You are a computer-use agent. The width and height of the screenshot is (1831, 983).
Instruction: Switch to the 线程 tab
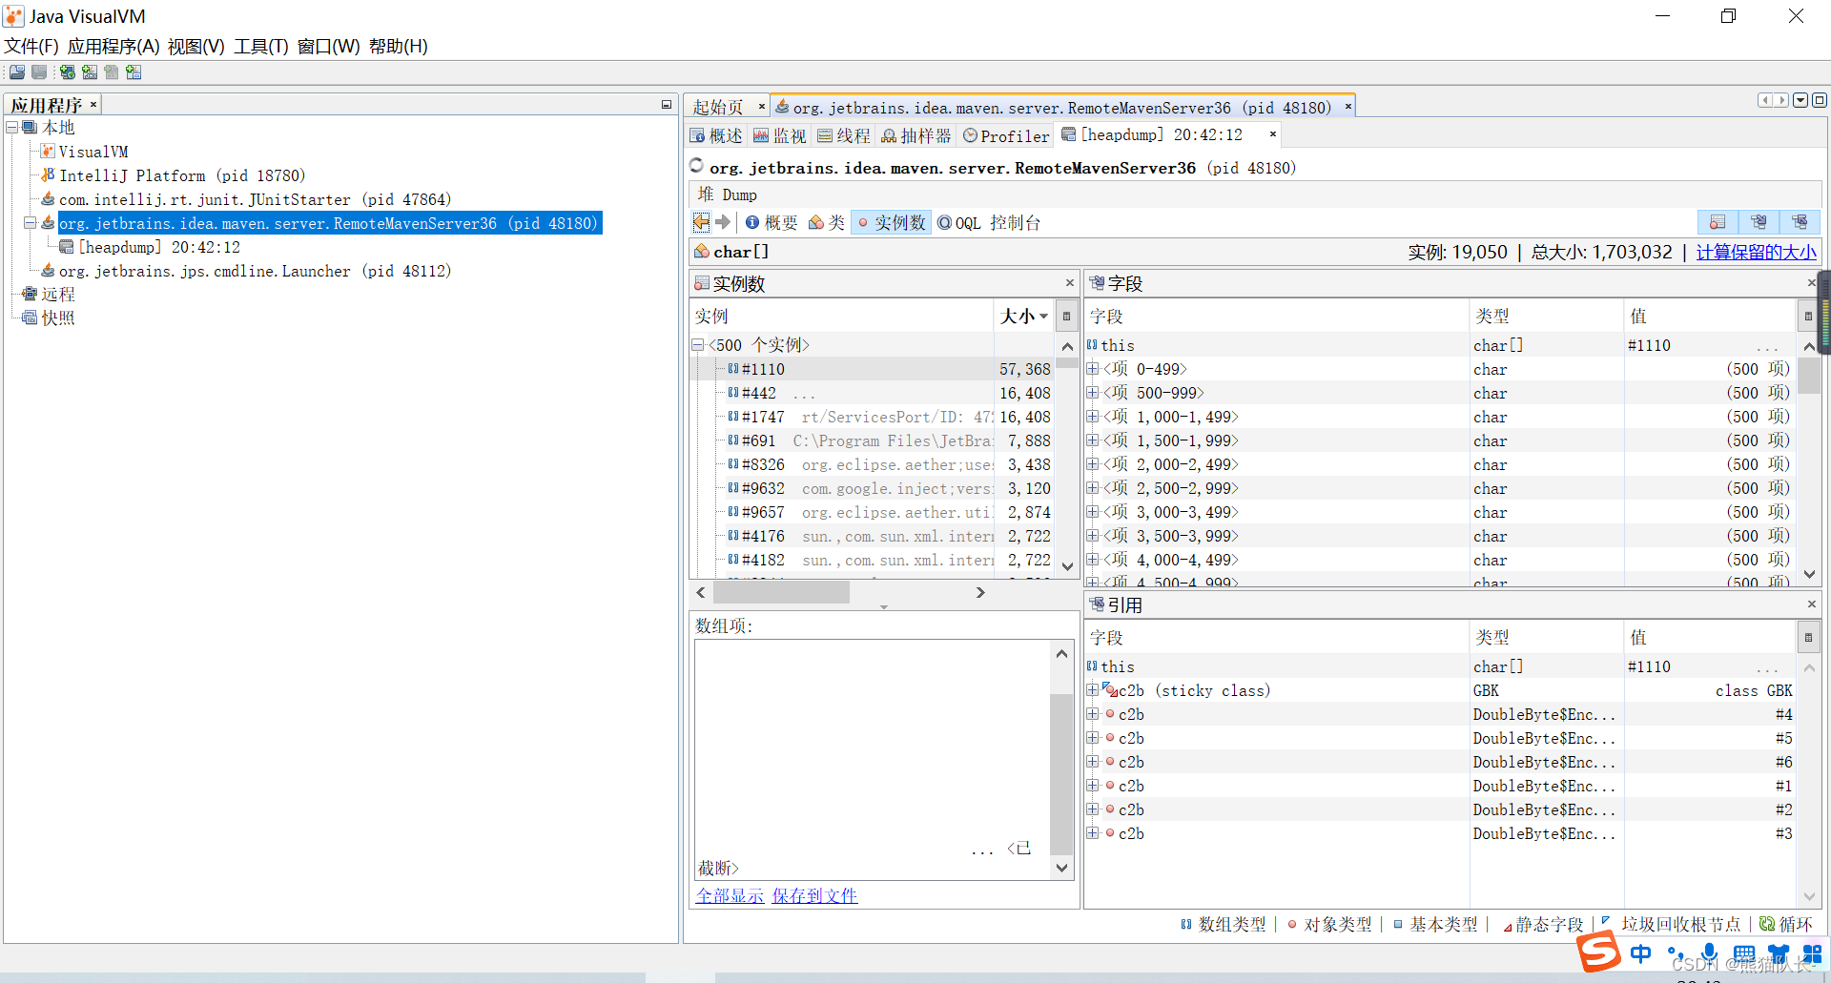pyautogui.click(x=844, y=135)
